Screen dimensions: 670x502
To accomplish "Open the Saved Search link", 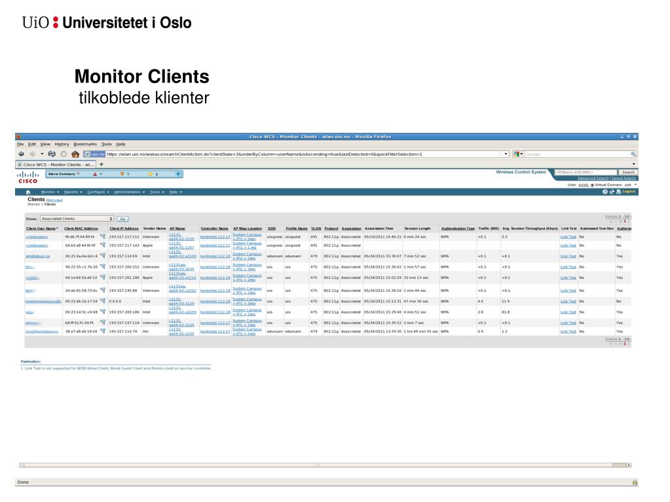I will [623, 179].
